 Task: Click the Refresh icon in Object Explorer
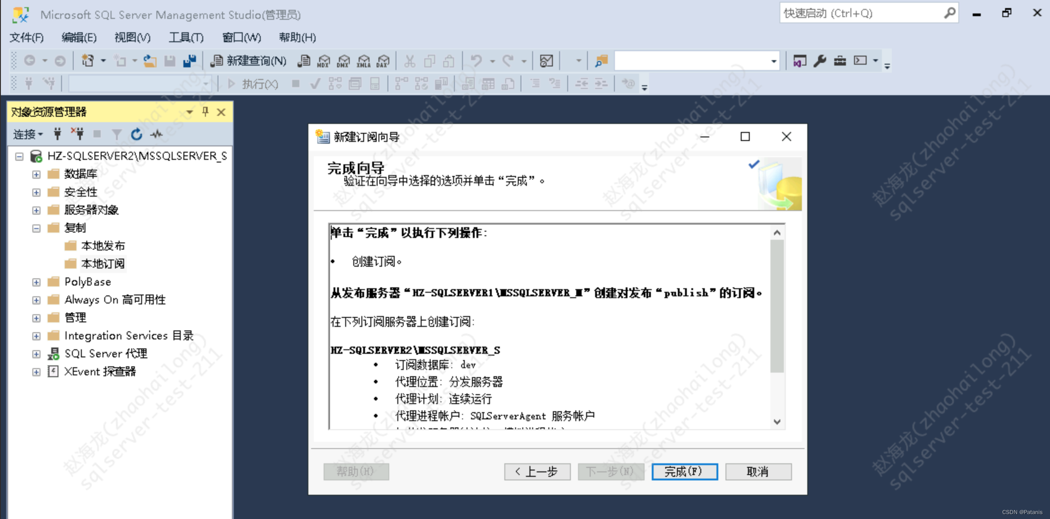[x=136, y=134]
